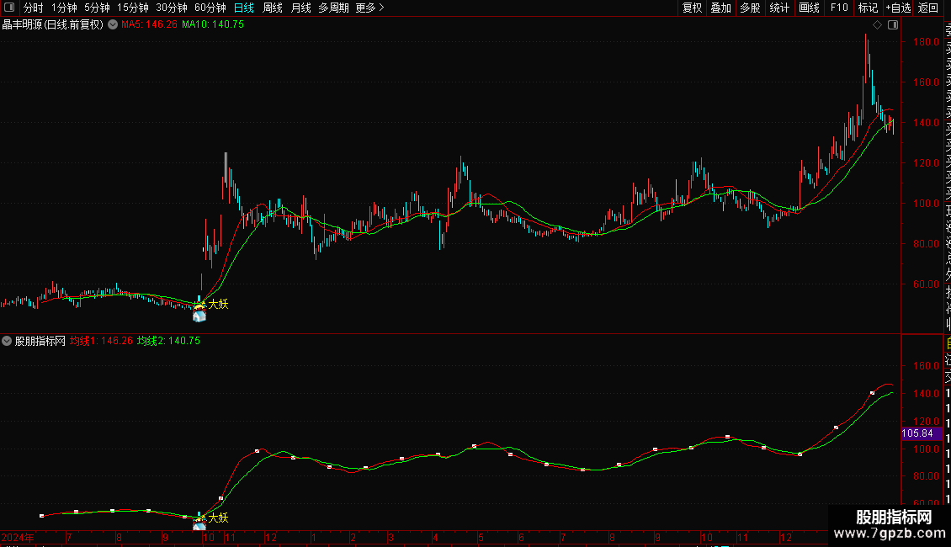Click the 大妖 signal icon on main chart

coord(199,313)
